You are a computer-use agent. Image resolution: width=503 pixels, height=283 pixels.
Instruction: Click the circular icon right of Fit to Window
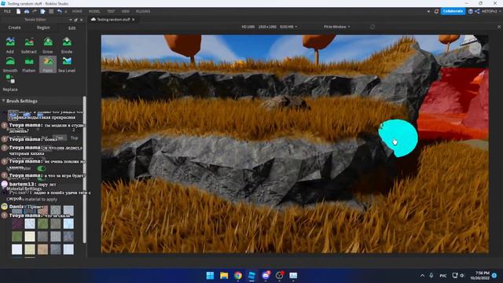click(x=372, y=27)
